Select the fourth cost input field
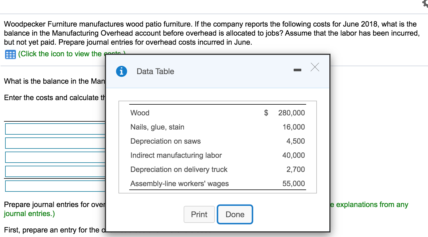428x237 pixels. pos(55,171)
